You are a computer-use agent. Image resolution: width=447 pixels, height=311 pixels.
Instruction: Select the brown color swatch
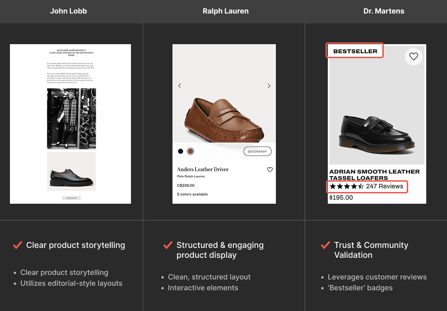click(191, 151)
